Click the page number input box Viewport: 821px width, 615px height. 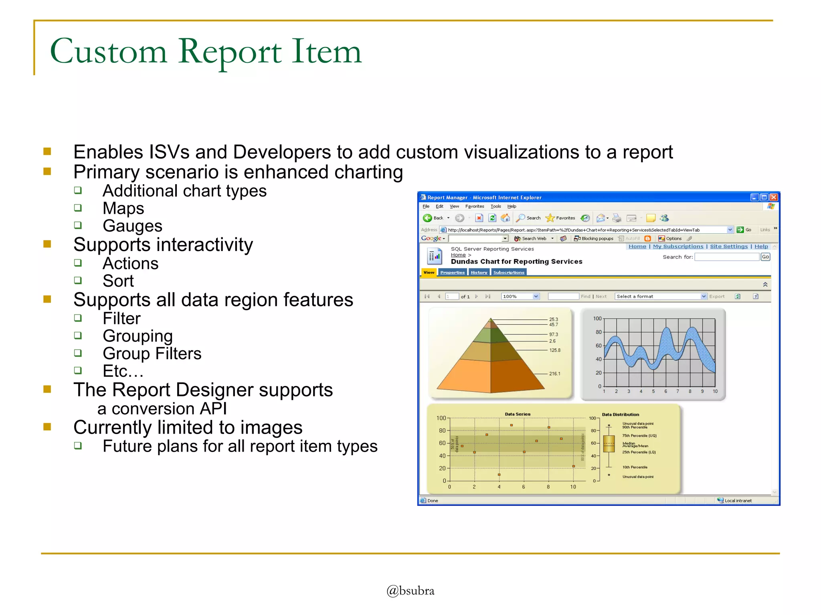(x=452, y=297)
